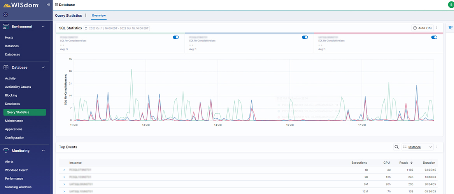This screenshot has height=194, width=454.
Task: Sort by the Executions column
Action: coord(359,163)
